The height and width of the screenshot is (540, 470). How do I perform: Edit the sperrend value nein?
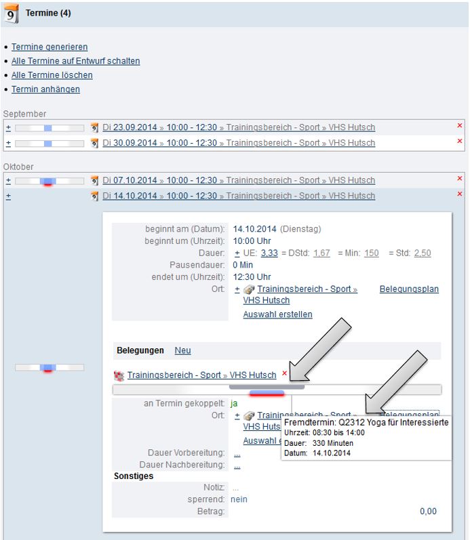pos(239,499)
